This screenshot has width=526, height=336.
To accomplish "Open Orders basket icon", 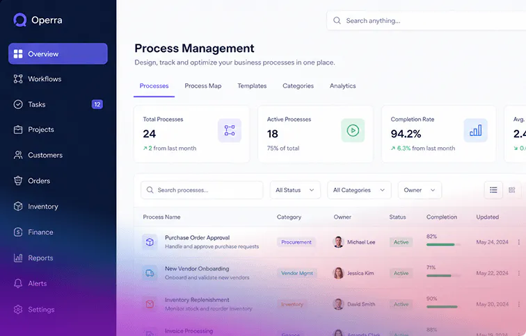I will pyautogui.click(x=18, y=180).
